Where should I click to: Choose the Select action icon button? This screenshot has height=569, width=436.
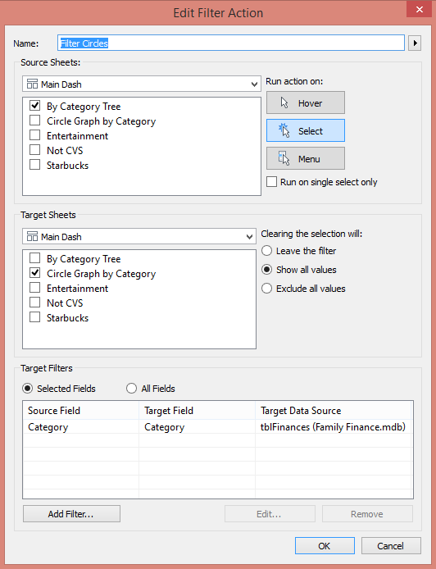306,130
